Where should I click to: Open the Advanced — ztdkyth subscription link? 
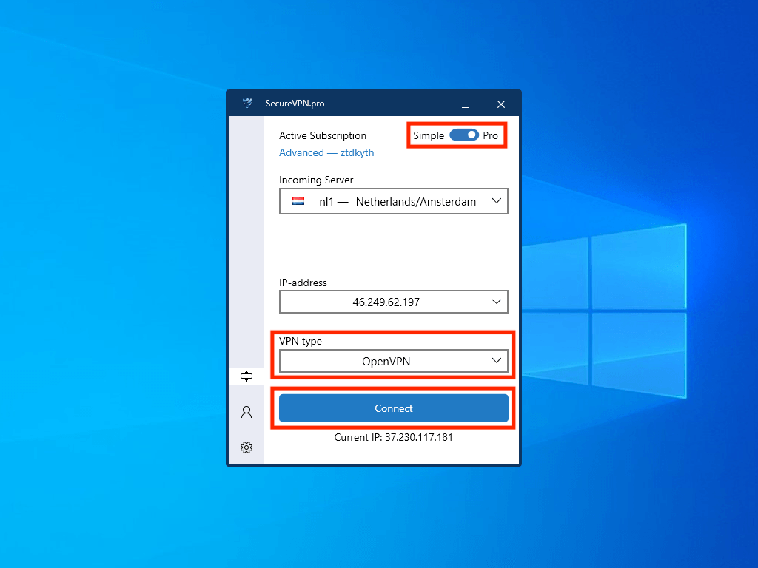[x=326, y=152]
